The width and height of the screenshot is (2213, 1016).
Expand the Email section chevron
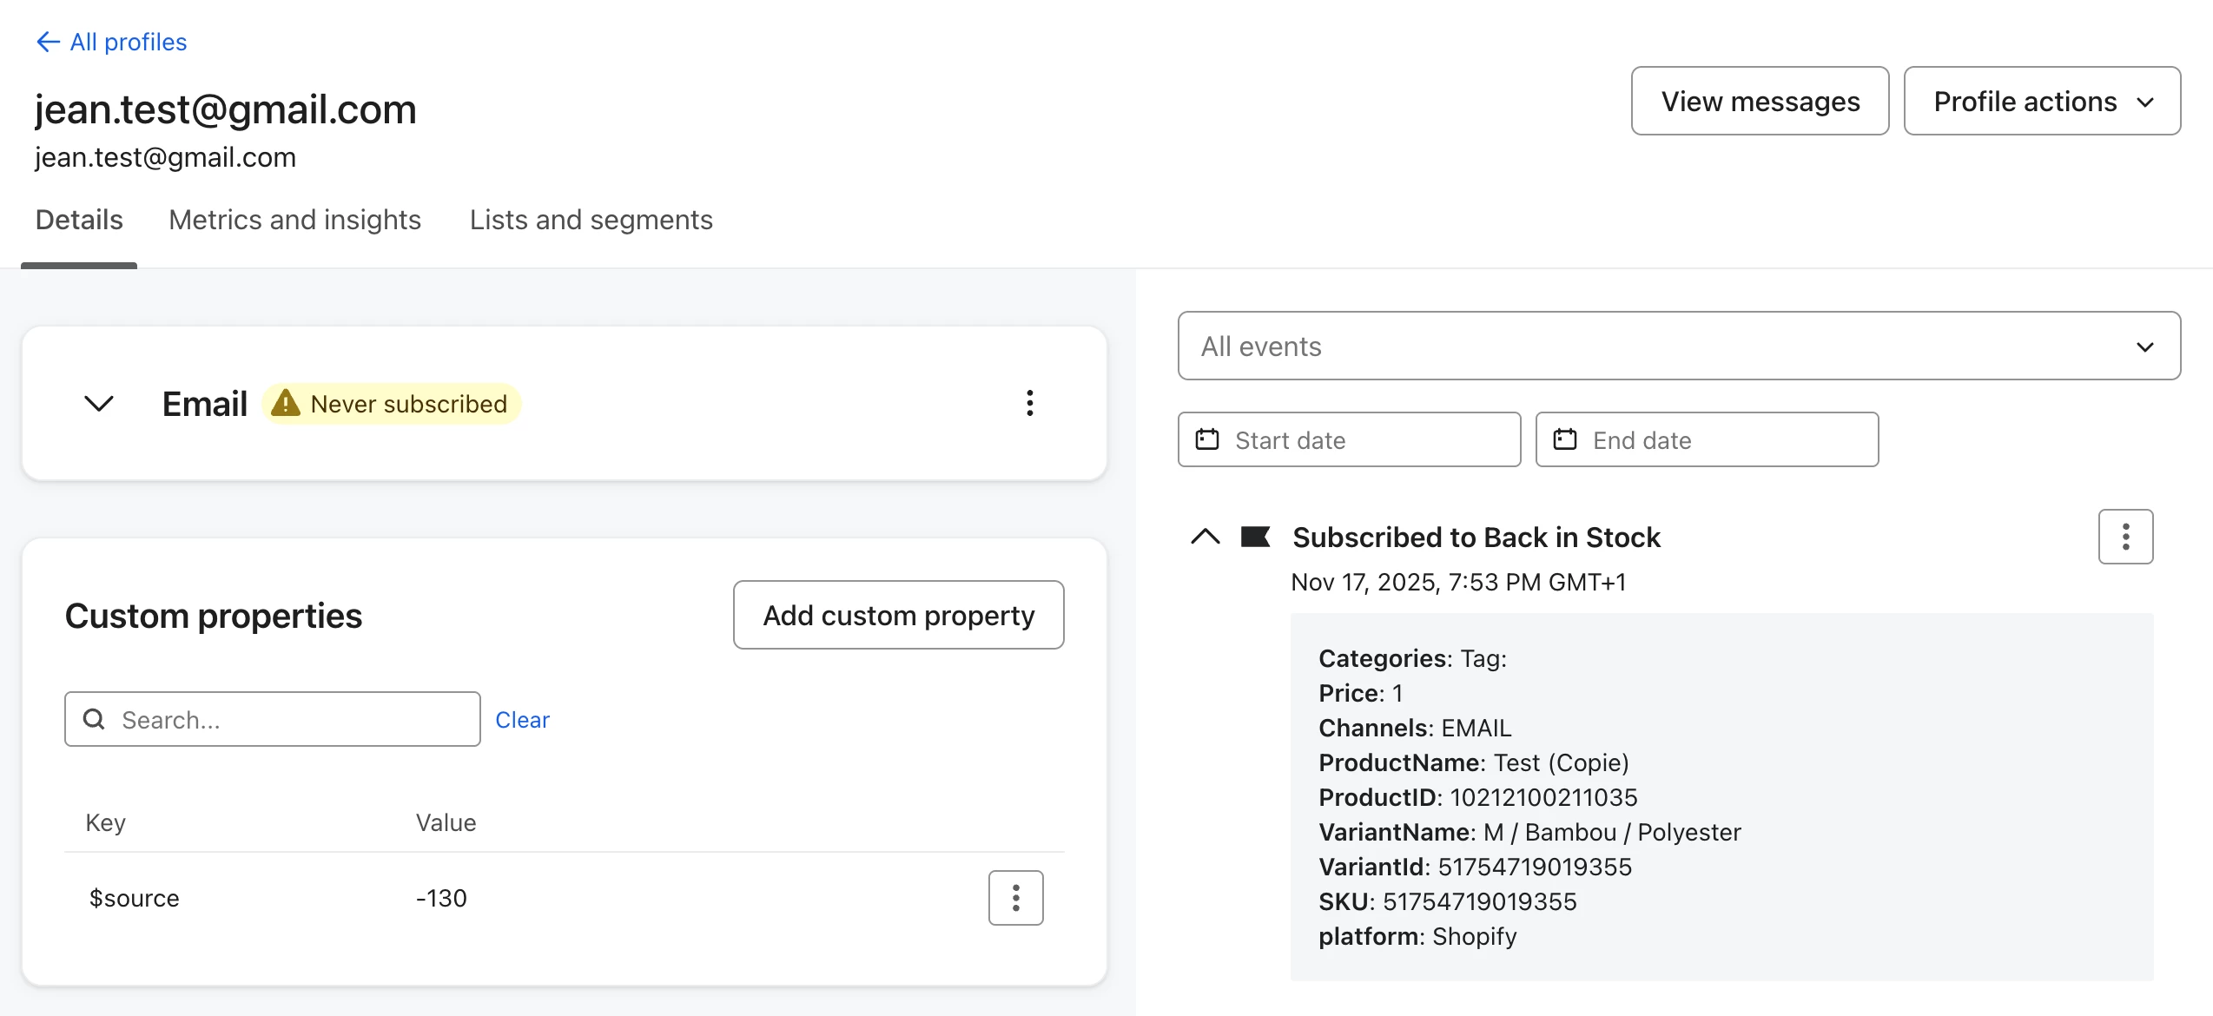(99, 404)
